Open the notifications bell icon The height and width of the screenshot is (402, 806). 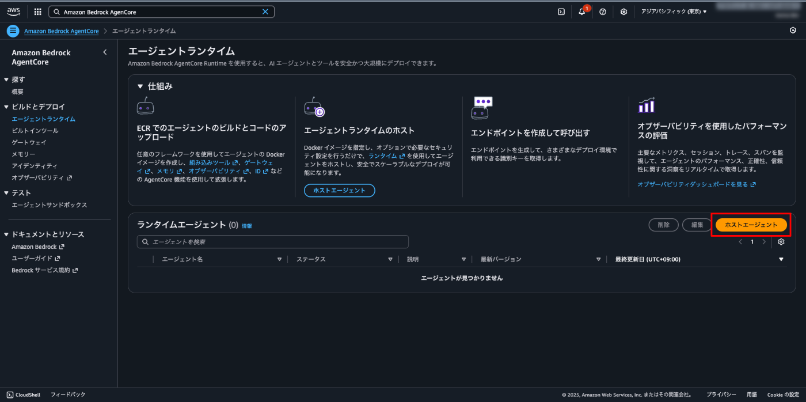point(581,12)
